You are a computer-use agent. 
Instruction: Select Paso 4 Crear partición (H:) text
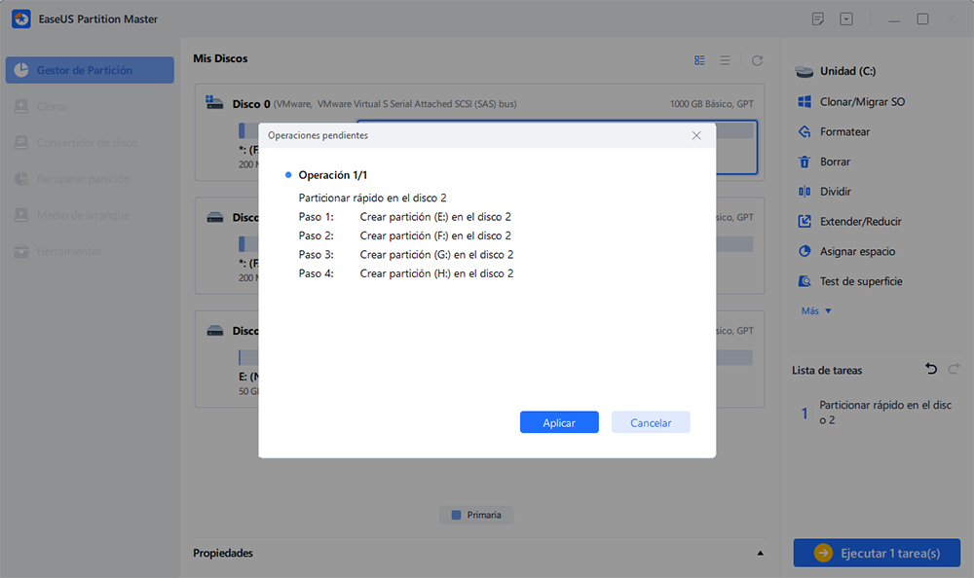coord(436,273)
